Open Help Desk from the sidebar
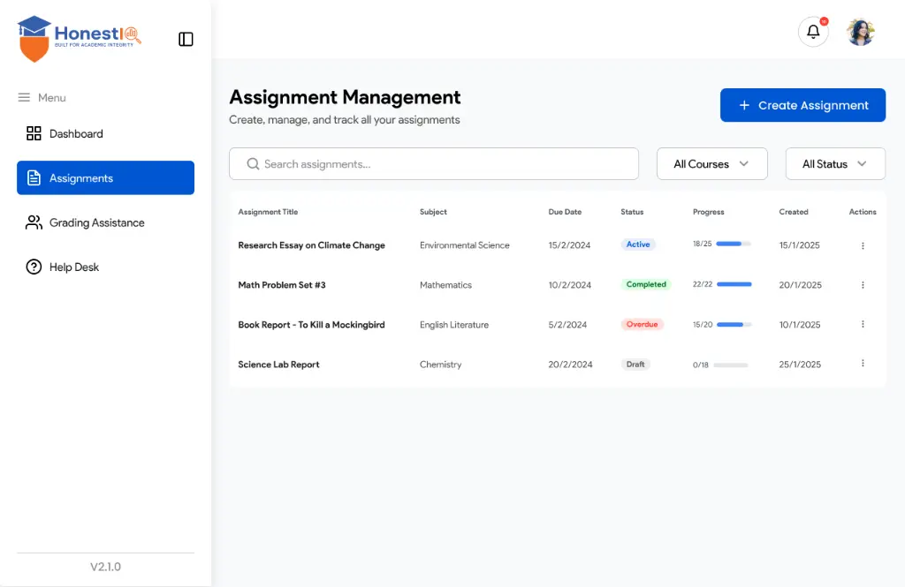 (74, 267)
